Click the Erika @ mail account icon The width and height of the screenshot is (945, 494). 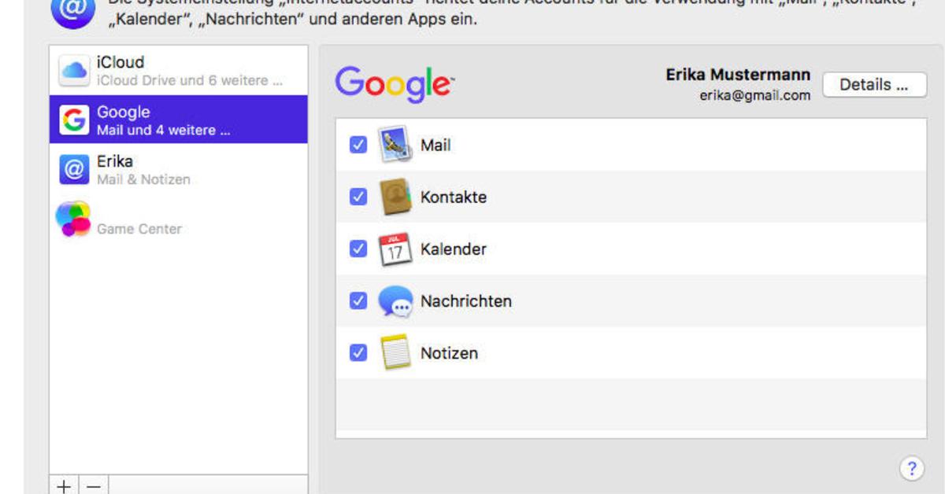(74, 168)
